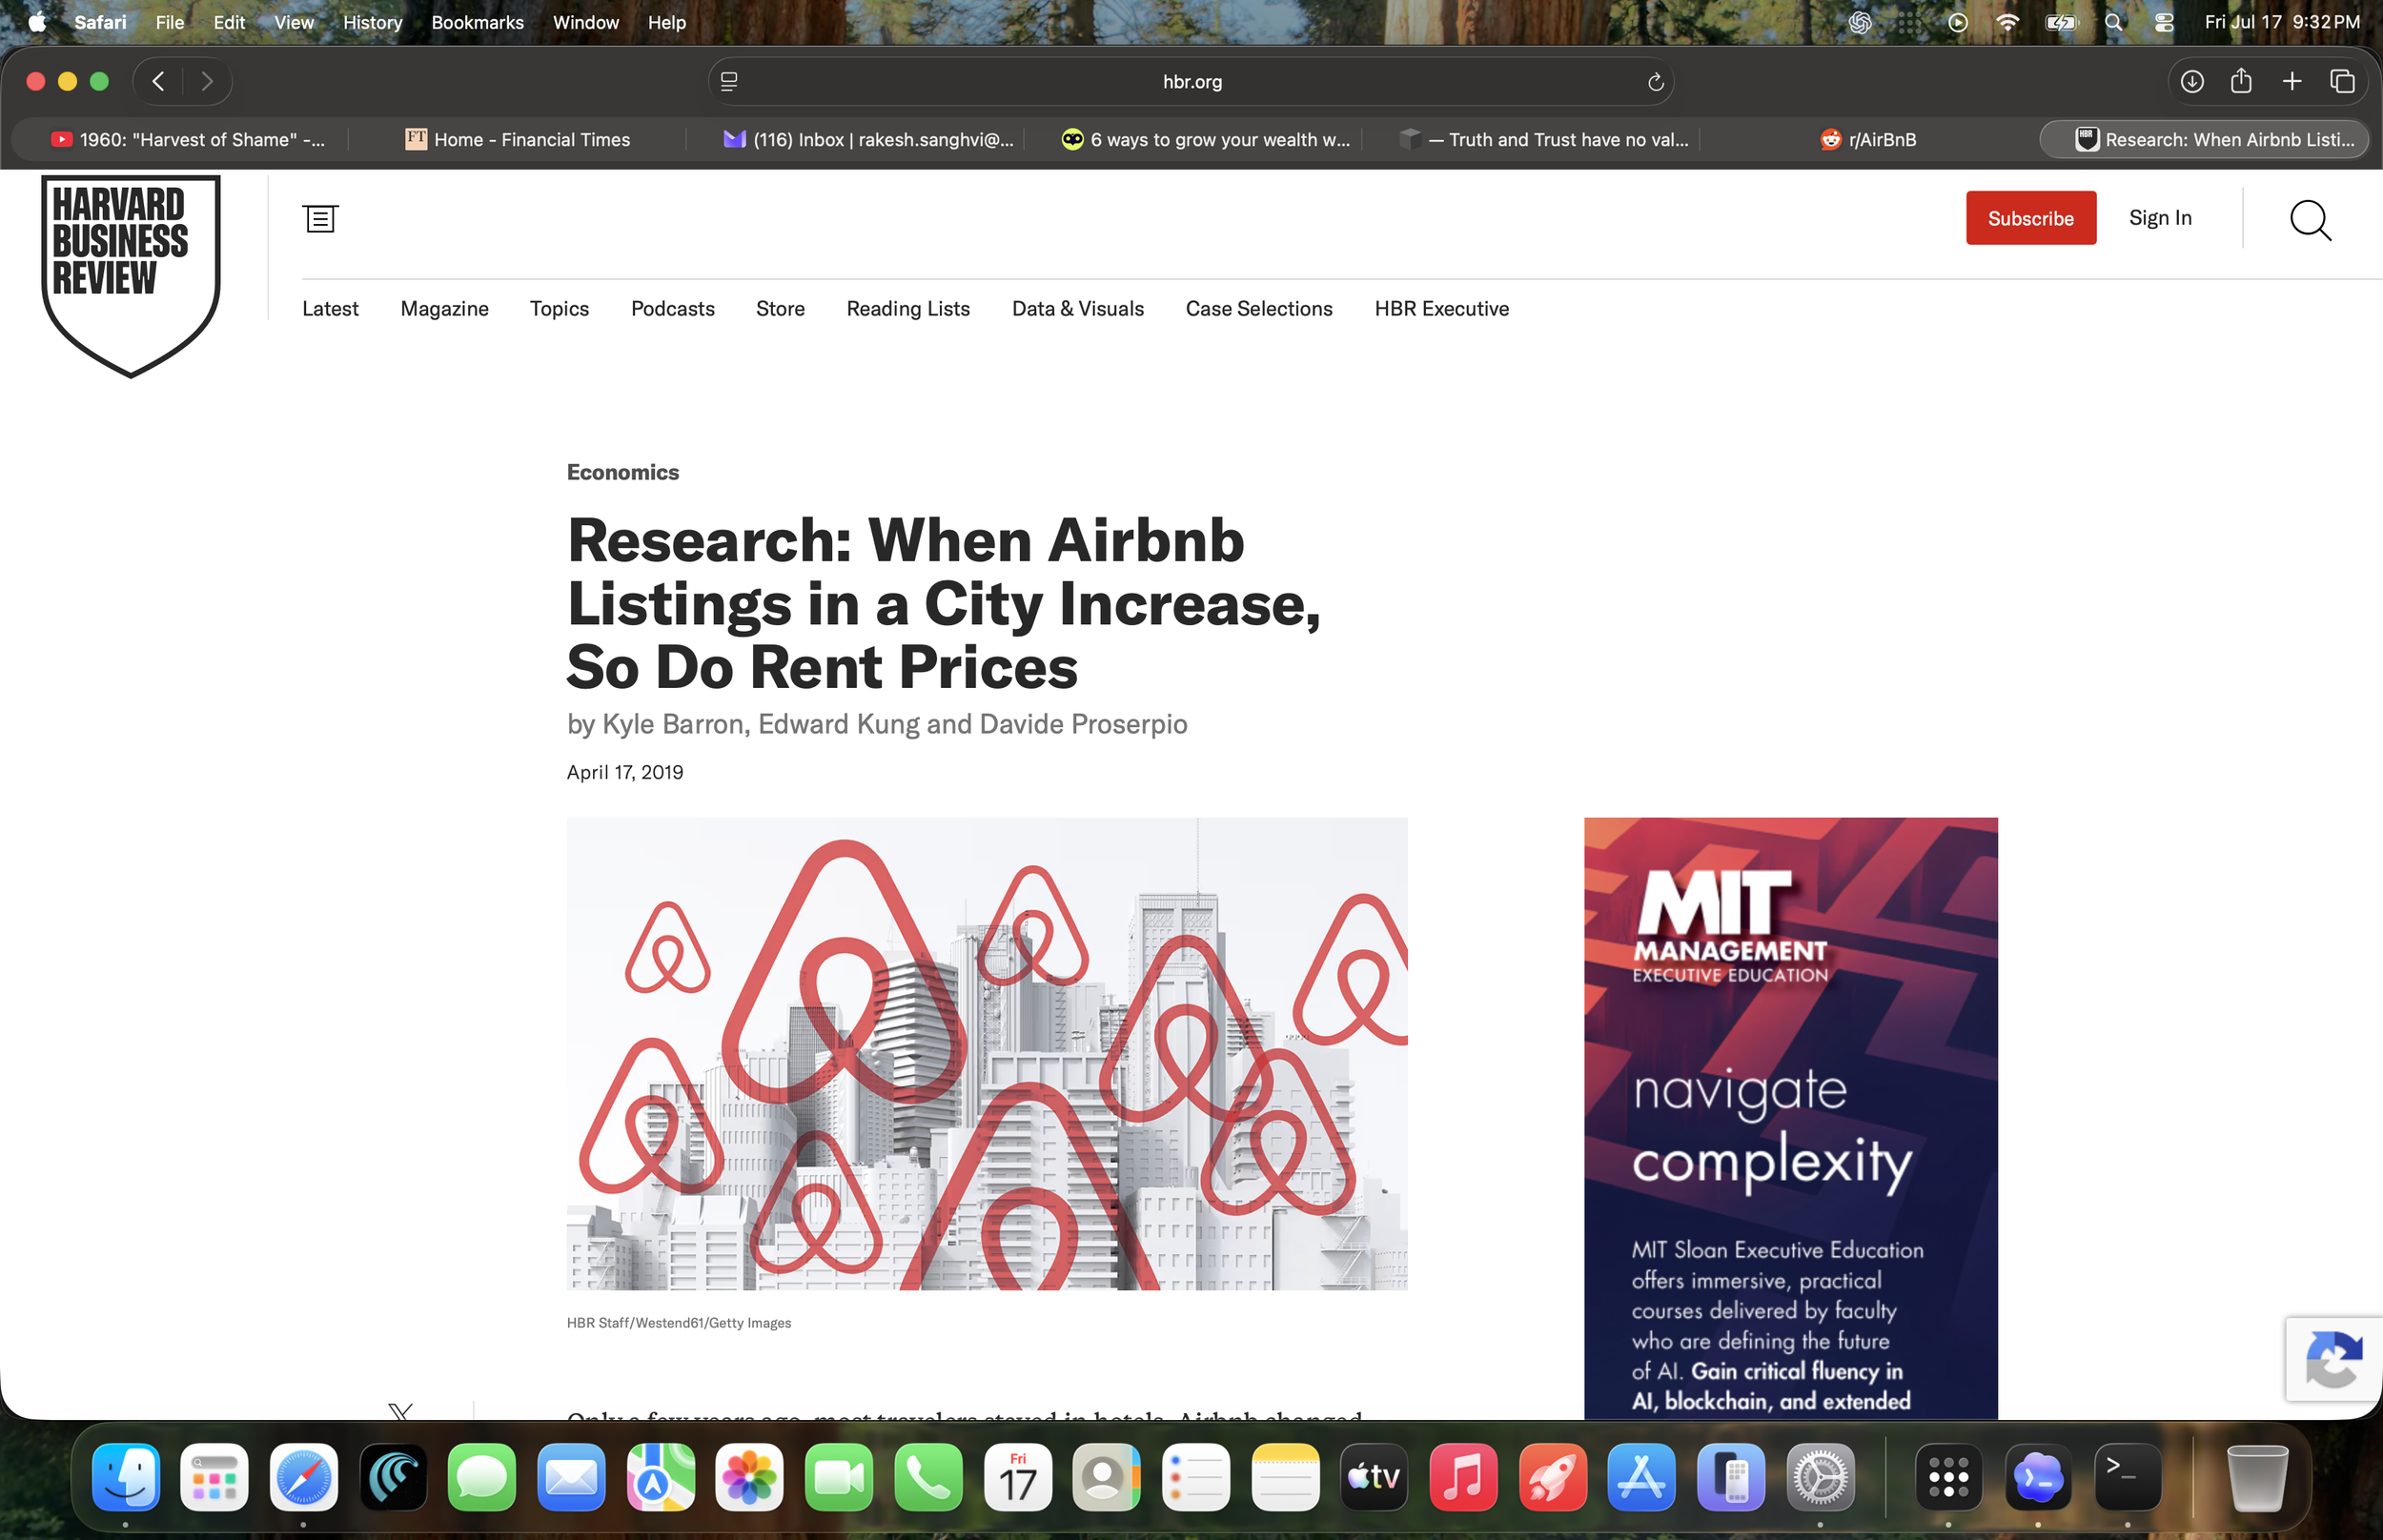This screenshot has width=2383, height=1540.
Task: Open Notes from the Dock
Action: pos(1285,1477)
